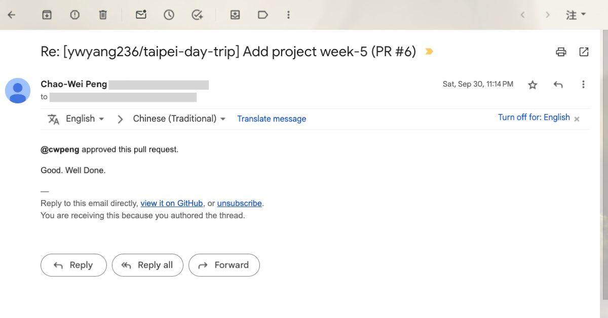Dismiss the translation bar with X

click(x=577, y=118)
